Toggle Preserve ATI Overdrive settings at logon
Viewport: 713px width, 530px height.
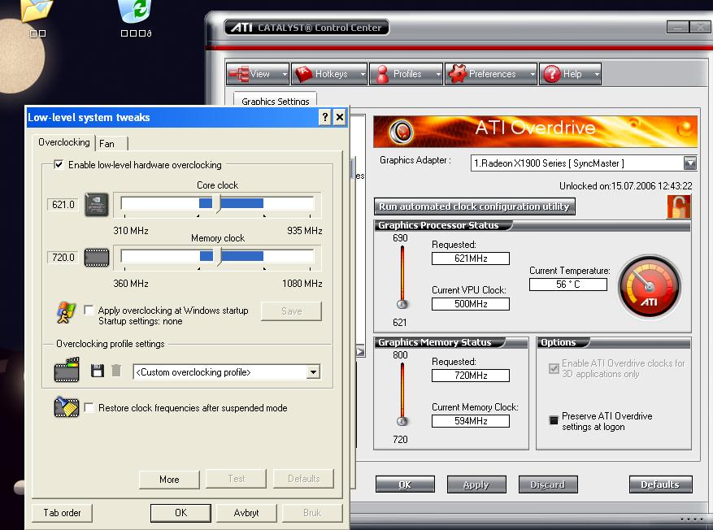pyautogui.click(x=554, y=420)
